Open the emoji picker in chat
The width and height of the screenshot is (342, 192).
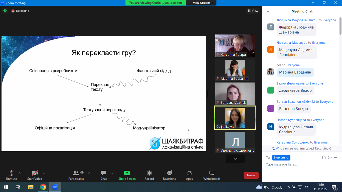pyautogui.click(x=330, y=157)
